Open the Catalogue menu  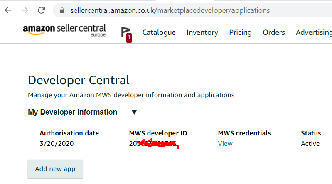point(159,32)
